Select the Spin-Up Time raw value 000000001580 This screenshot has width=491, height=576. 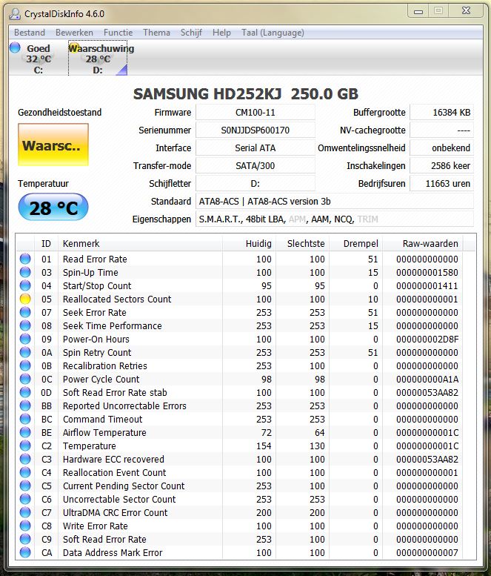(x=427, y=272)
